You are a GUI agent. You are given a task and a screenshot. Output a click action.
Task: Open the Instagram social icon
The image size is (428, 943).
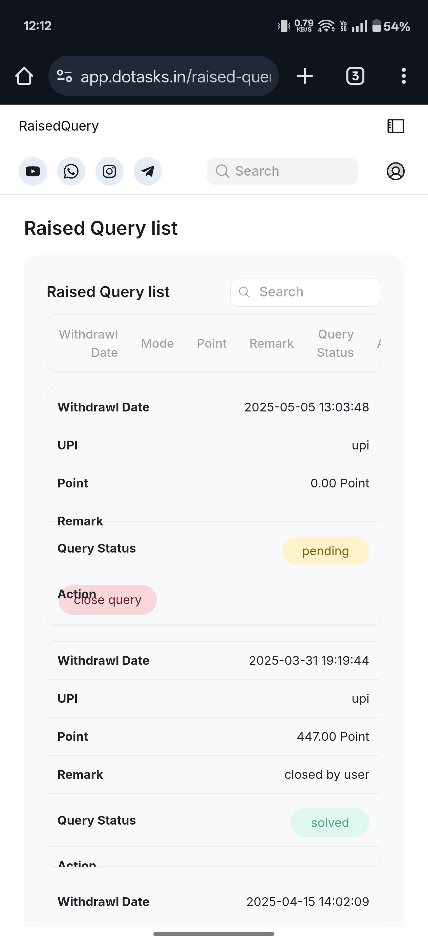109,171
